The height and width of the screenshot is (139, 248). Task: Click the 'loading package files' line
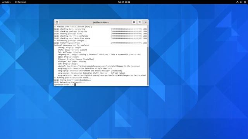pos(100,34)
